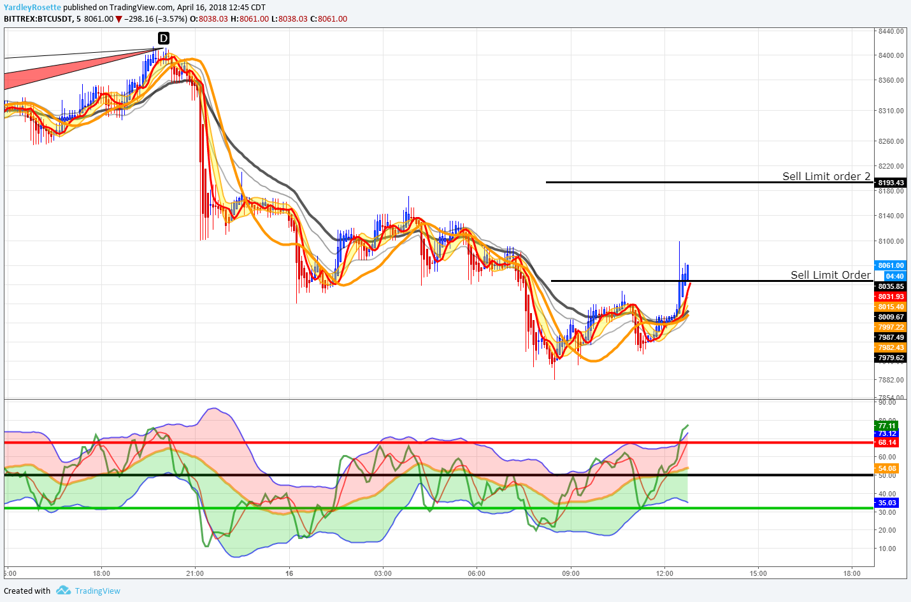Click the blue 35.03 oscillator value tag
The width and height of the screenshot is (911, 602).
[x=887, y=503]
